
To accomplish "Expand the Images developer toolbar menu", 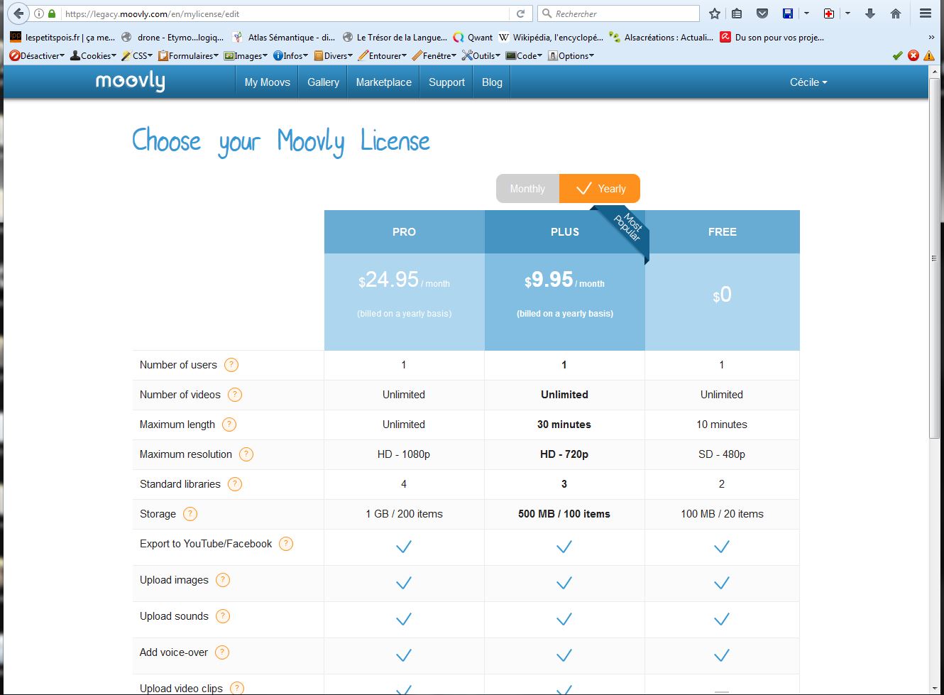I will coord(246,55).
